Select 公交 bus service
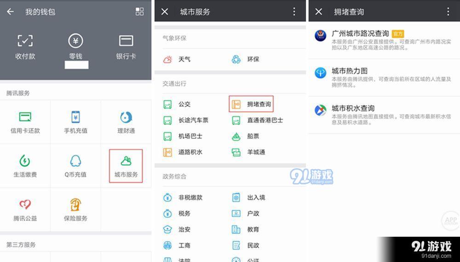The image size is (460, 262). pyautogui.click(x=177, y=104)
